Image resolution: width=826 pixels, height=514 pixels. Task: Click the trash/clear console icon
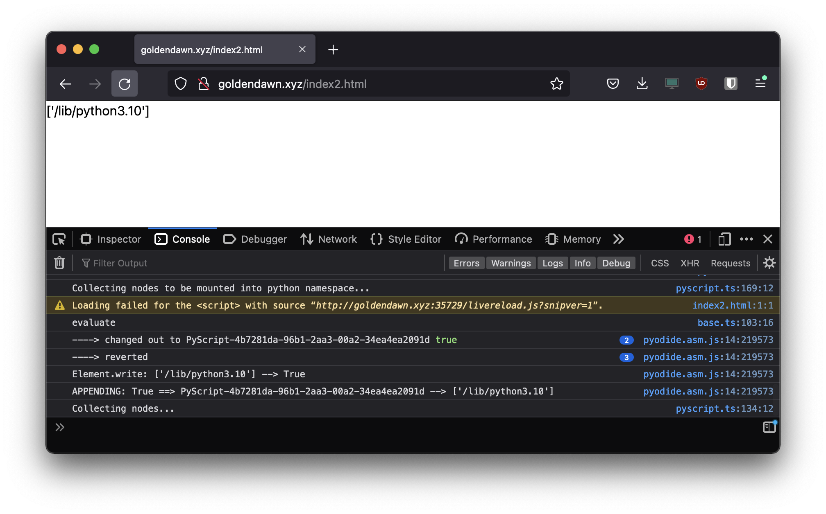pos(59,263)
